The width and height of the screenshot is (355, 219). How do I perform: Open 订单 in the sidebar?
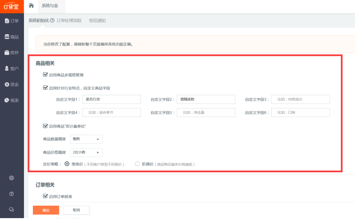[x=12, y=21]
